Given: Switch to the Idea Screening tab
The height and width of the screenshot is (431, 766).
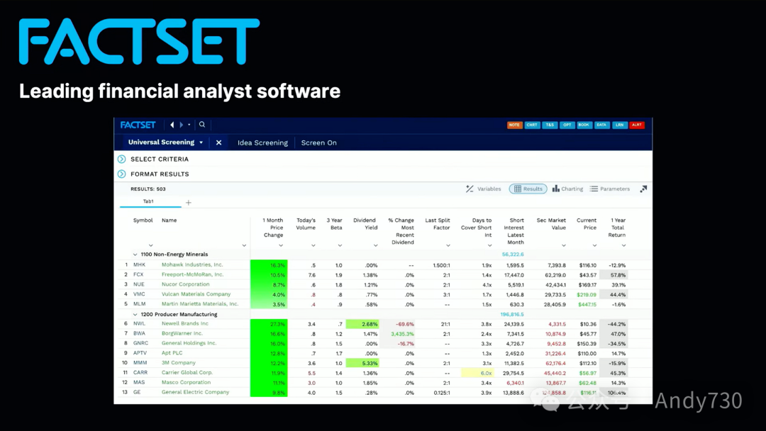Looking at the screenshot, I should click(x=263, y=143).
